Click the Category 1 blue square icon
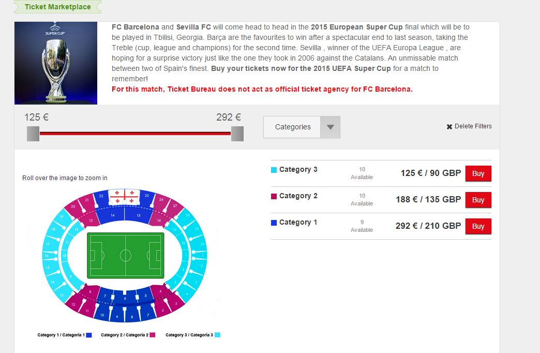Screen dimensions: 540x353 pos(274,223)
